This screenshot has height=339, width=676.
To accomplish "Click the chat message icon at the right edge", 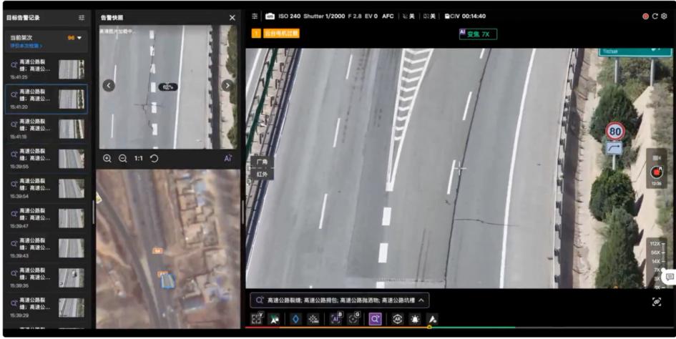I will point(669,276).
